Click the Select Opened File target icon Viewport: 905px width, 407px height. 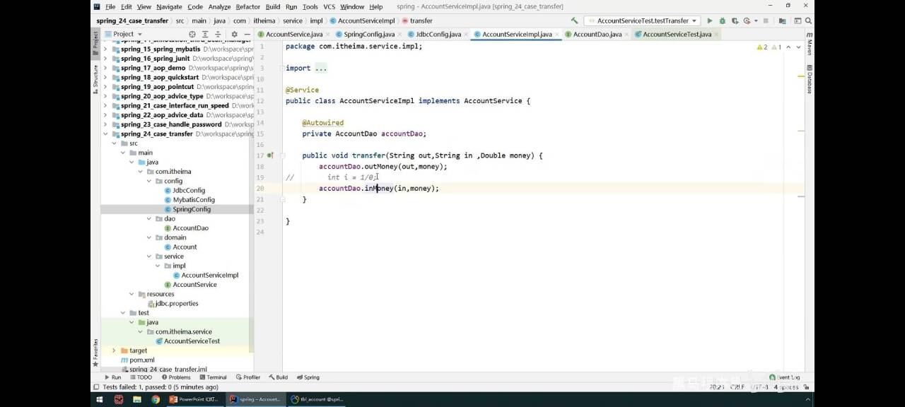192,34
